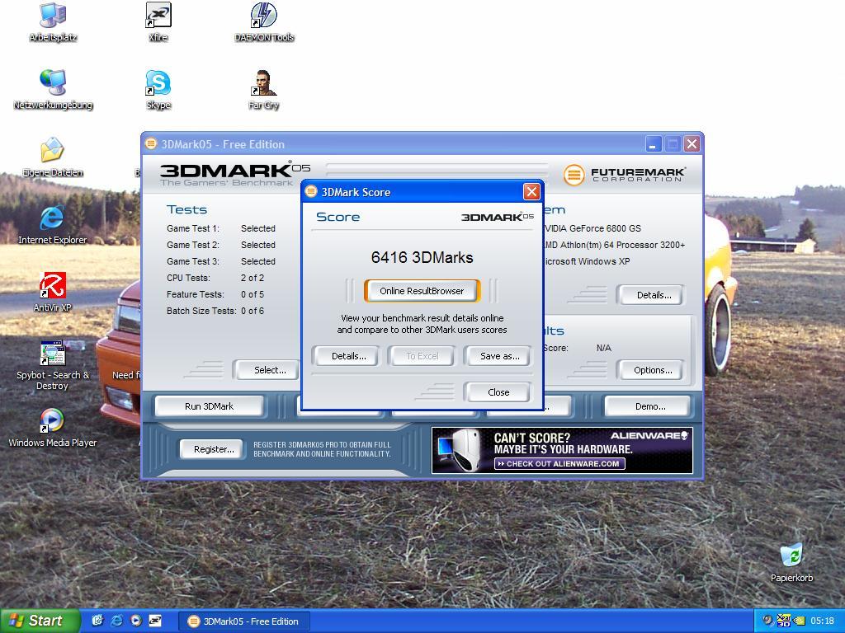Select the Xfire desktop shortcut
Screen dimensions: 845x633
(x=158, y=21)
